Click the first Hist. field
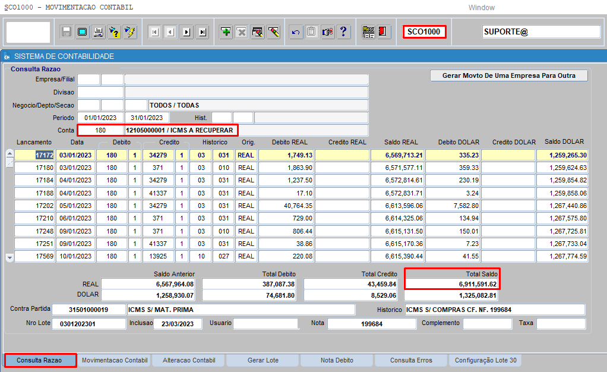 click(x=222, y=118)
